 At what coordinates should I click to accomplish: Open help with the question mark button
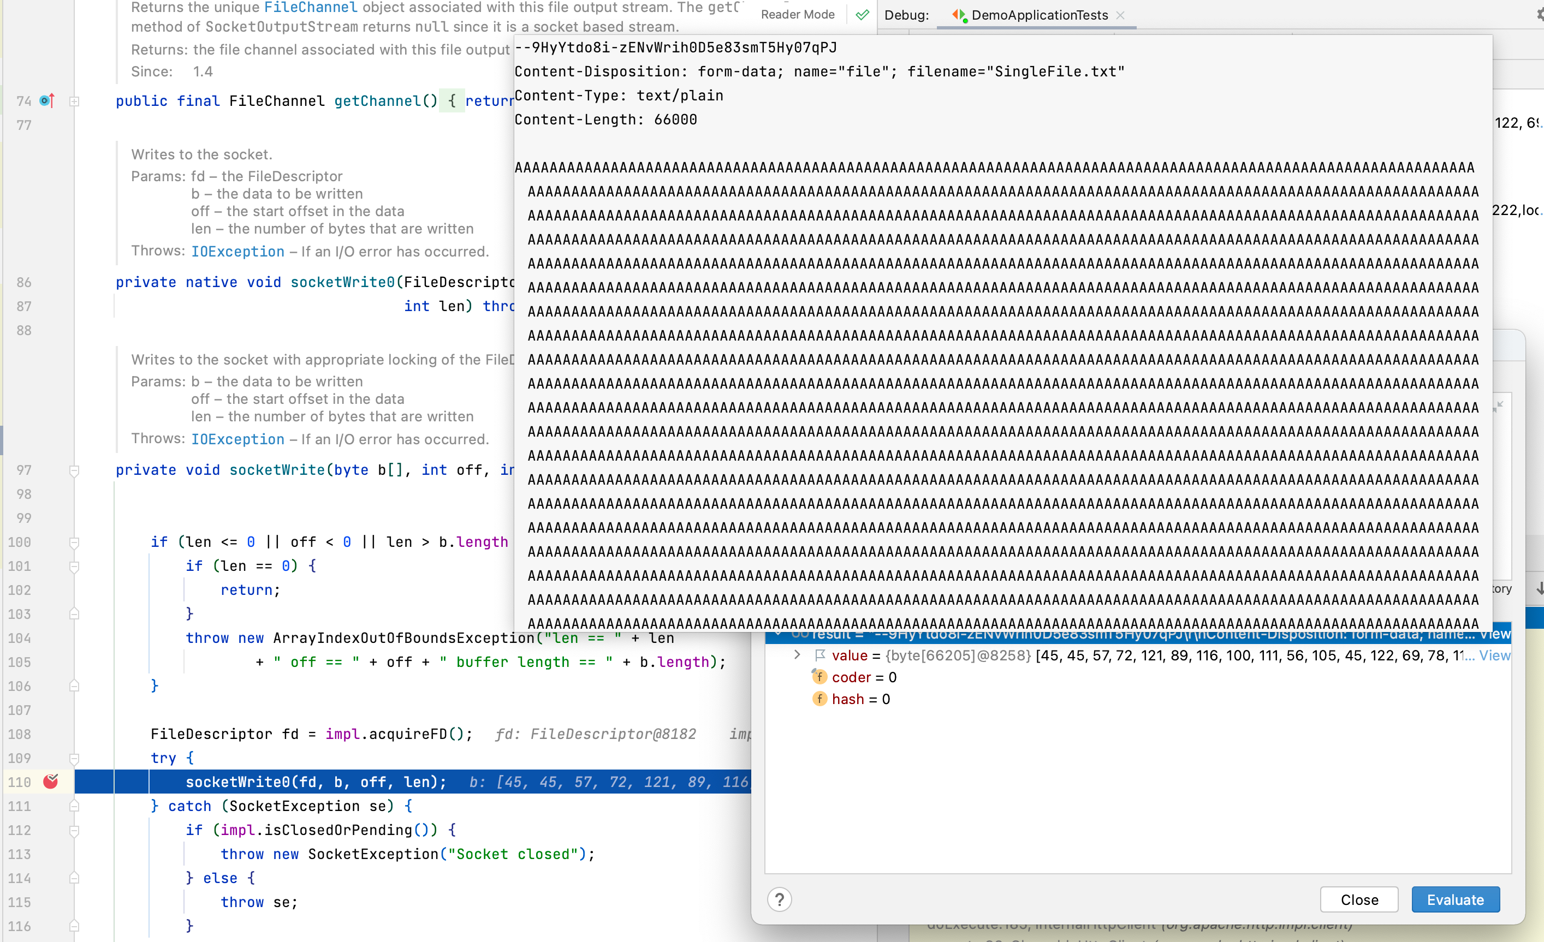pos(779,899)
